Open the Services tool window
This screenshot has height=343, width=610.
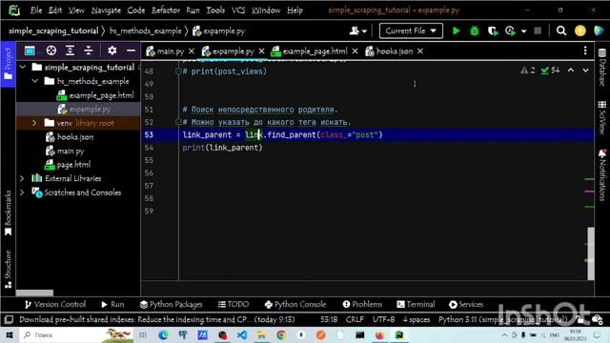466,305
